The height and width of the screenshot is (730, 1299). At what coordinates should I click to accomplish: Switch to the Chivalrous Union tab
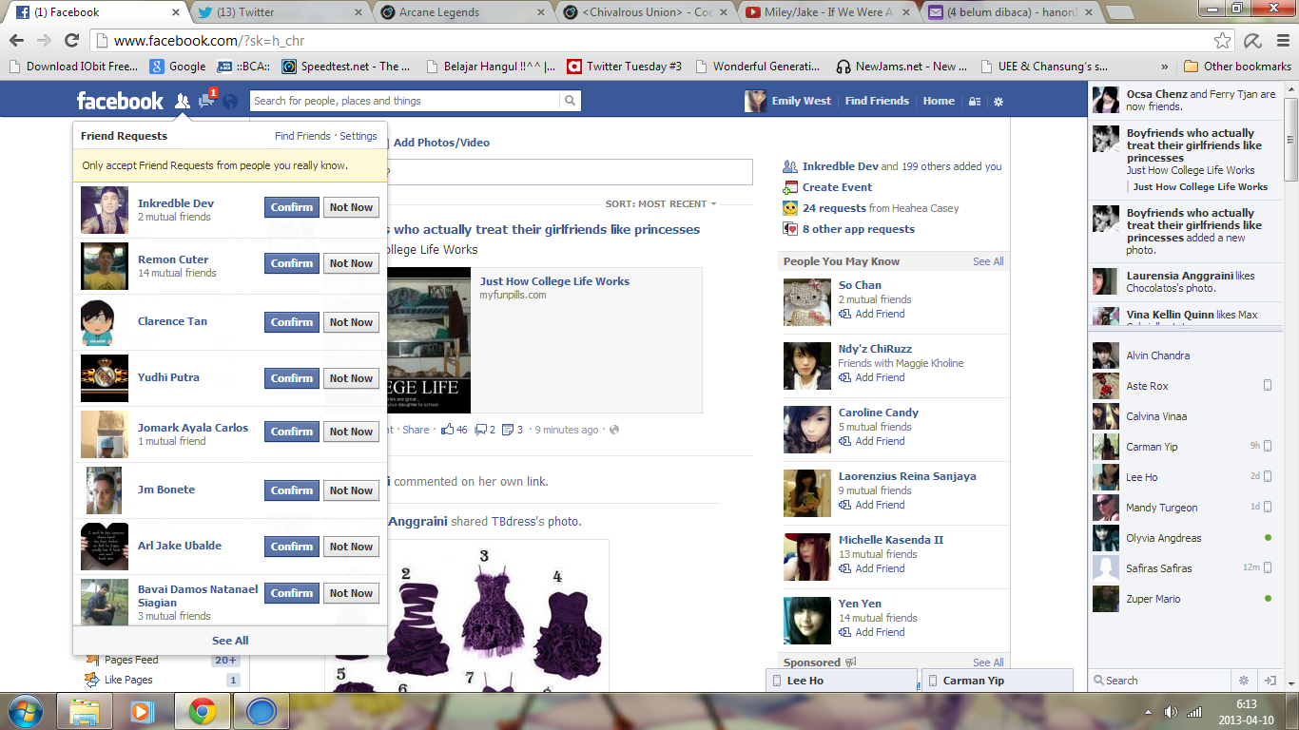pyautogui.click(x=643, y=12)
